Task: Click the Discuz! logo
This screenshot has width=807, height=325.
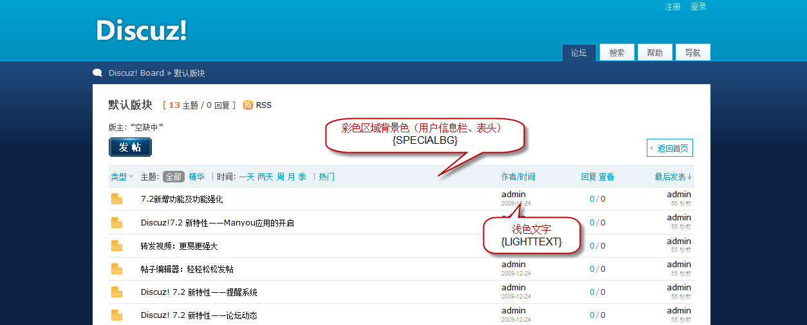Action: (x=142, y=30)
